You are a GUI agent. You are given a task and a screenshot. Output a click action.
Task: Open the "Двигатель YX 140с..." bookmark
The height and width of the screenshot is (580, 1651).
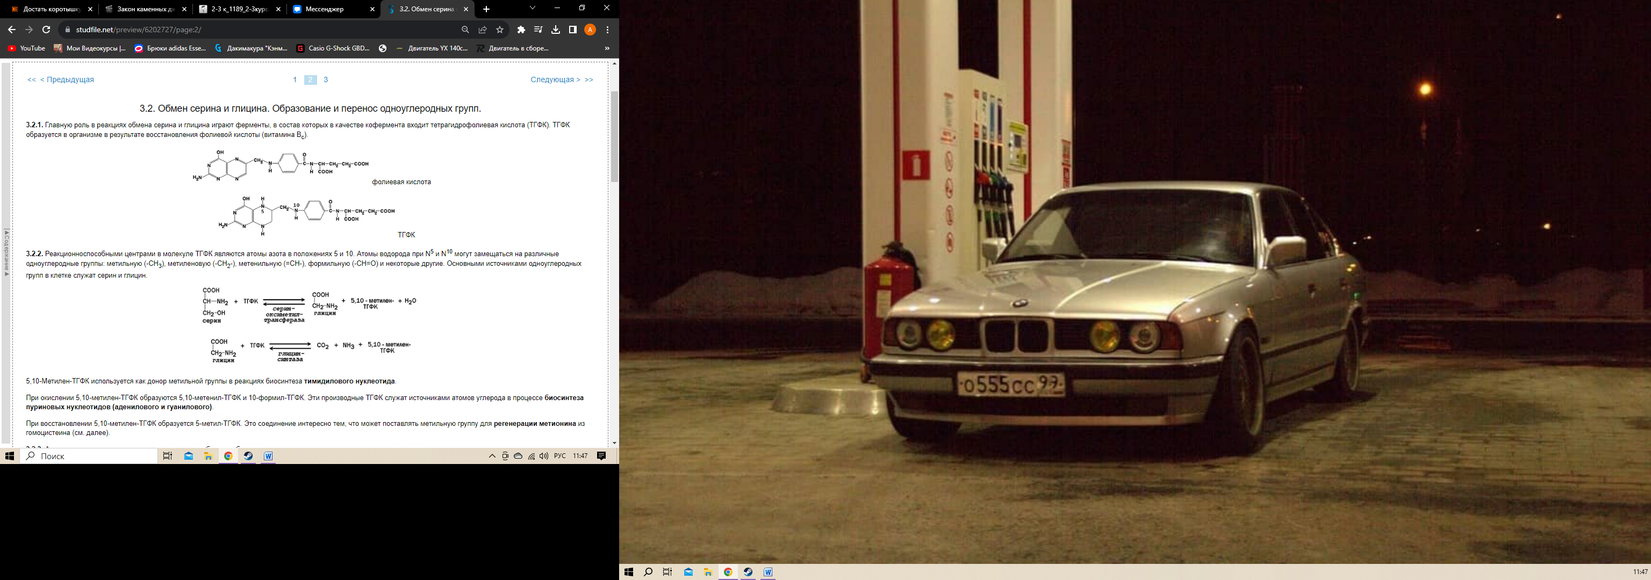pyautogui.click(x=432, y=48)
